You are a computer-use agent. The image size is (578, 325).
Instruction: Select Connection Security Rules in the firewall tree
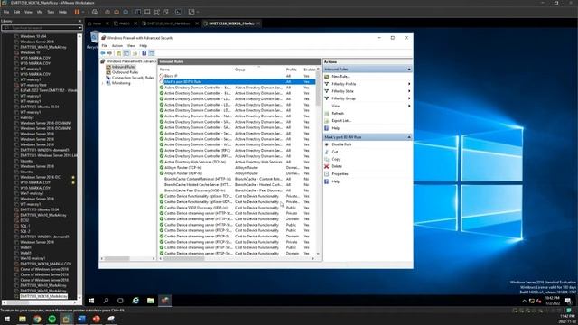[x=133, y=78]
